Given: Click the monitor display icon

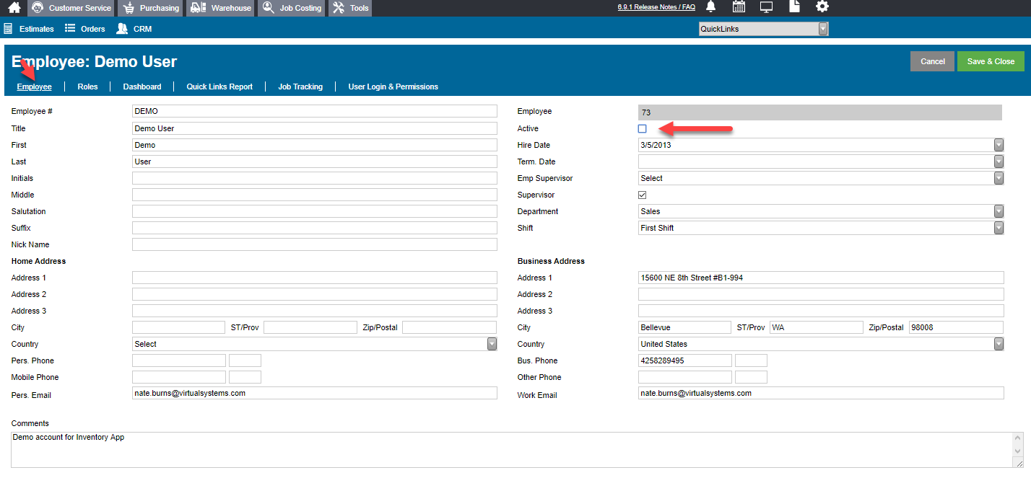Looking at the screenshot, I should click(x=767, y=7).
